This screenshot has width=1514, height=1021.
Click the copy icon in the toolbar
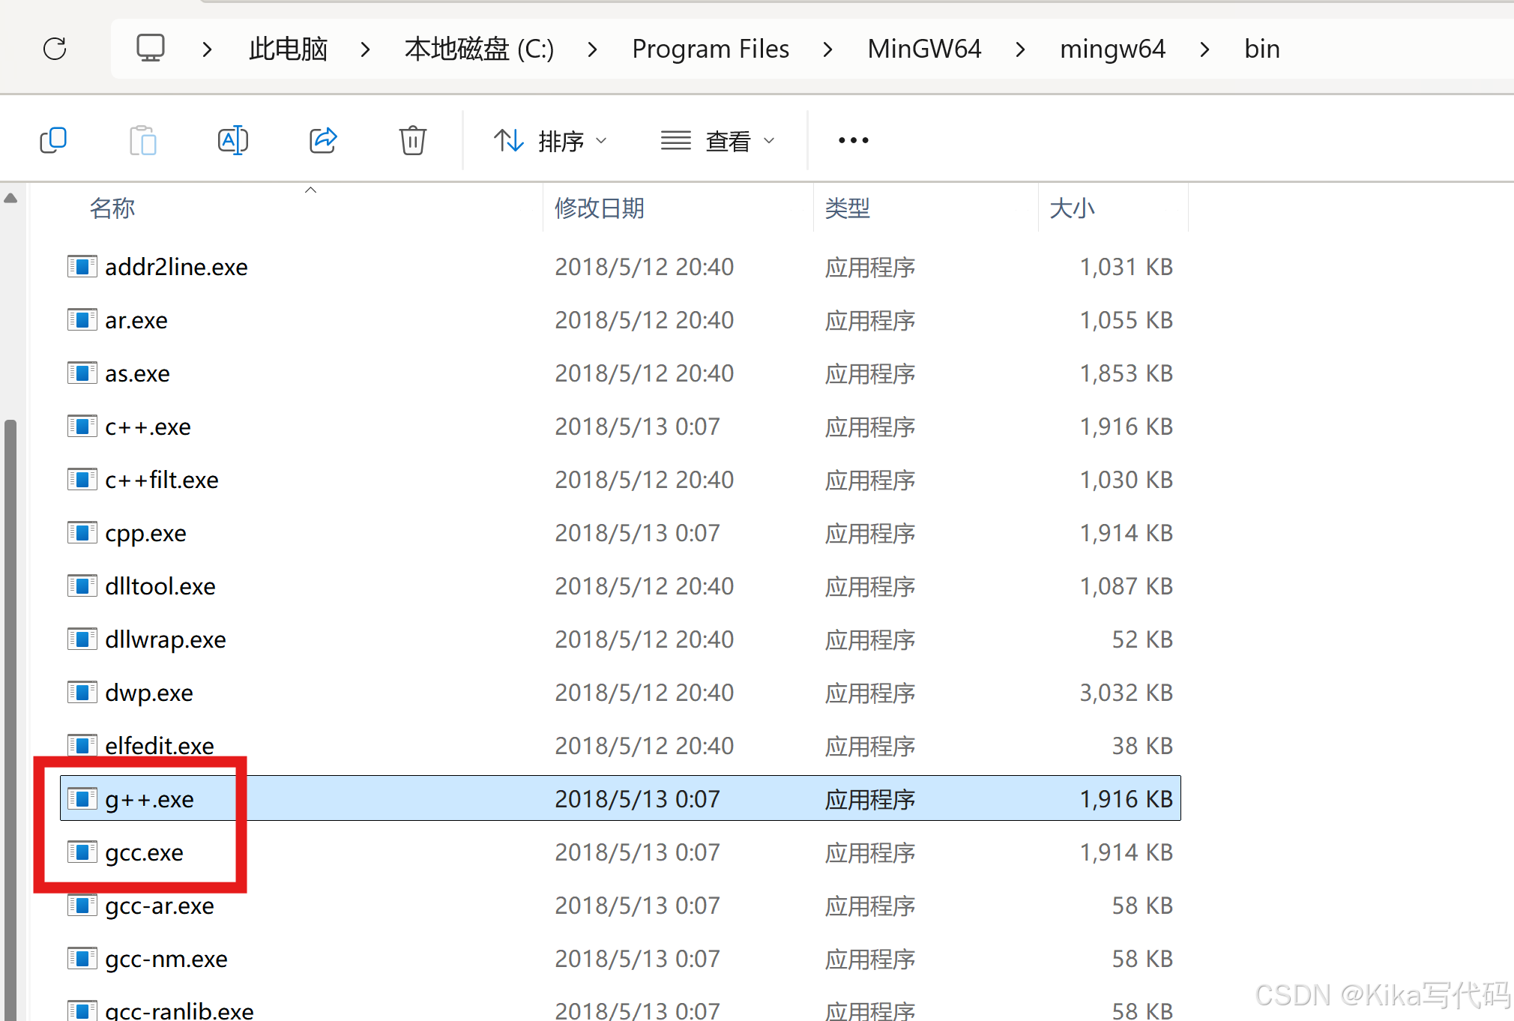(53, 140)
